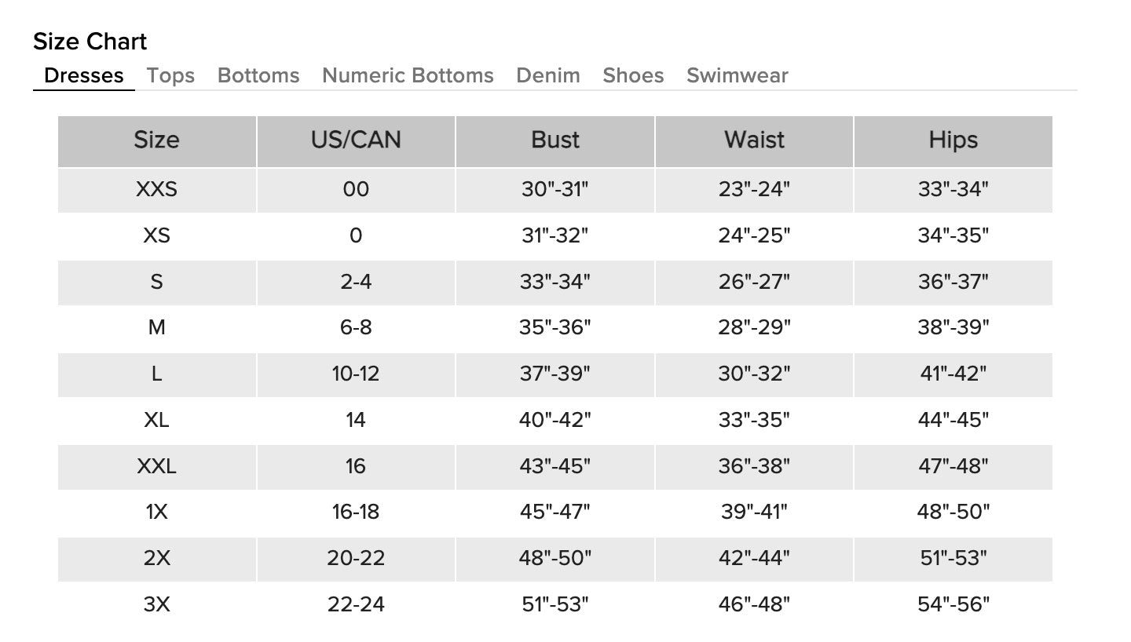The image size is (1131, 642).
Task: Click the M size cell
Action: point(157,328)
